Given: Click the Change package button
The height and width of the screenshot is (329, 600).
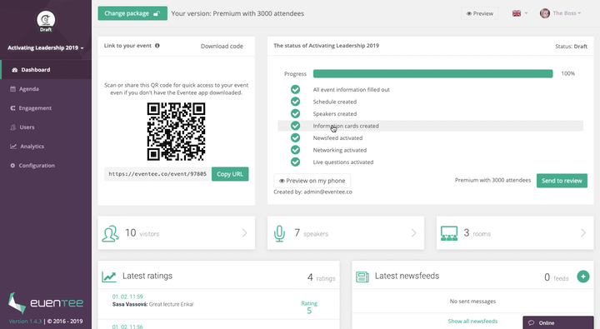Looking at the screenshot, I should [132, 13].
